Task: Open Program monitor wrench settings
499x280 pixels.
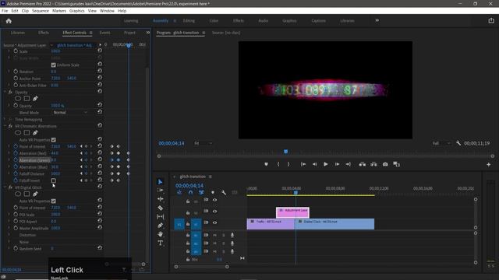Action: pyautogui.click(x=458, y=143)
